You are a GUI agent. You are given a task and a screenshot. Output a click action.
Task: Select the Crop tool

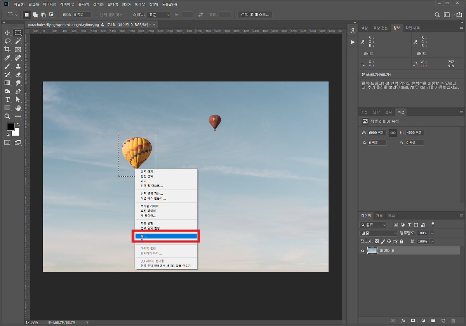click(7, 49)
